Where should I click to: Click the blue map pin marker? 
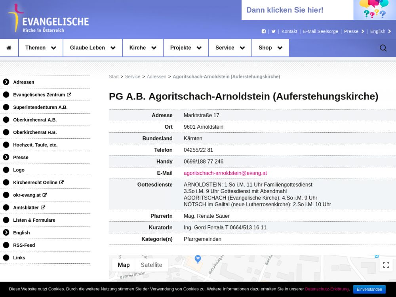(198, 259)
